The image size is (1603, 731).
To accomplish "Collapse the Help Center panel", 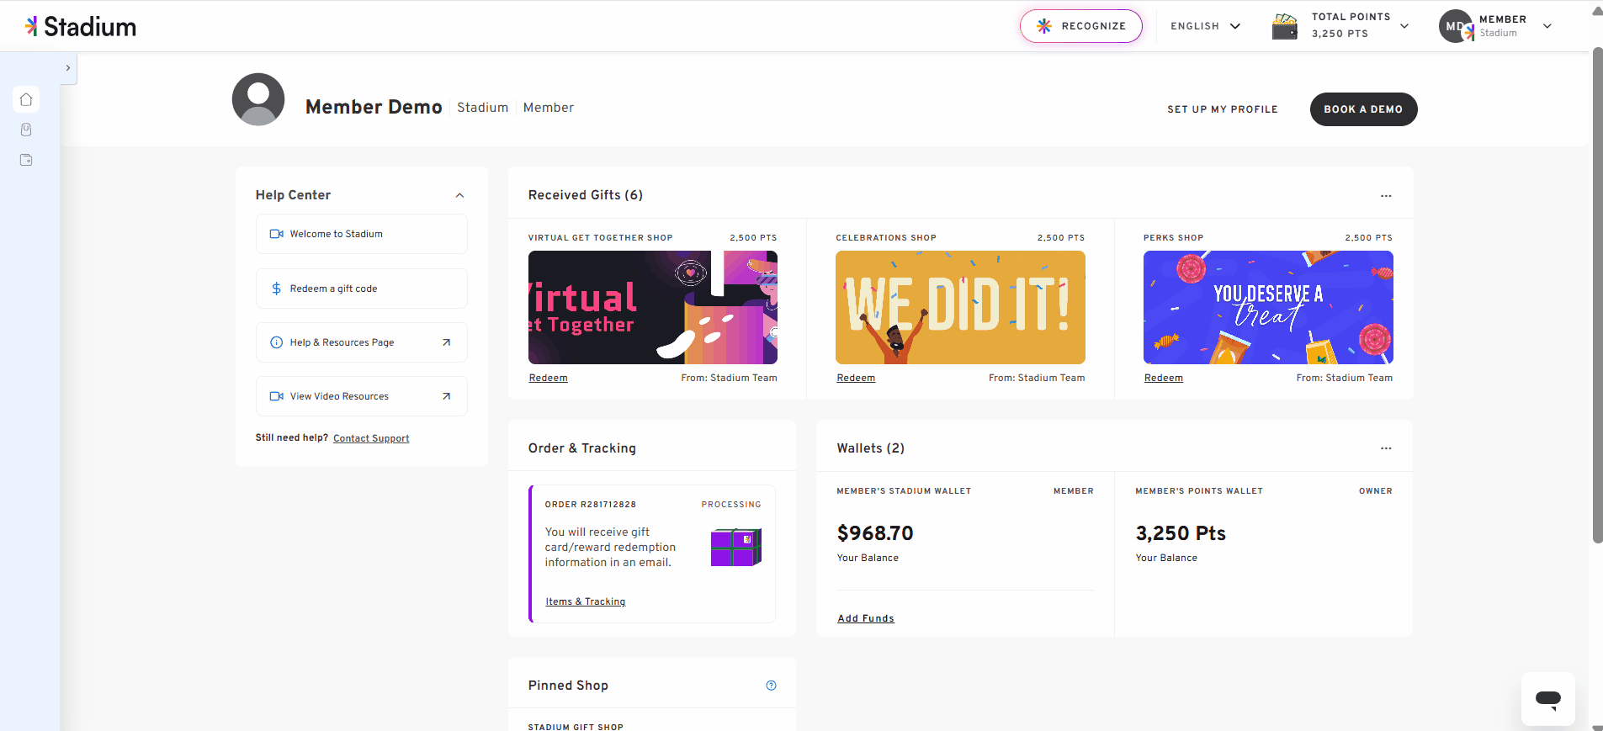I will (459, 195).
